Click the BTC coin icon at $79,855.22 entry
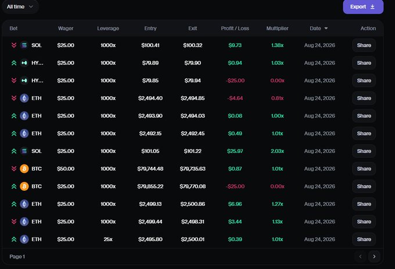 pos(24,186)
